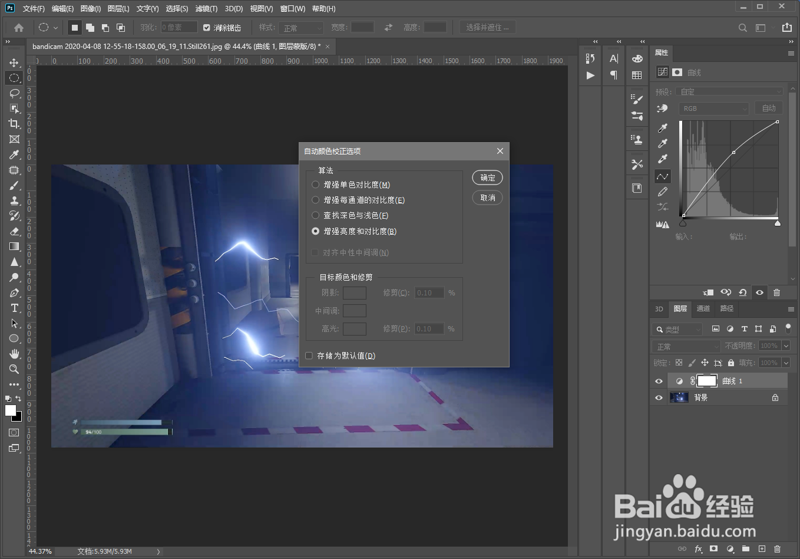Select 查找深色与浅色 radio option
Image resolution: width=800 pixels, height=559 pixels.
(316, 215)
